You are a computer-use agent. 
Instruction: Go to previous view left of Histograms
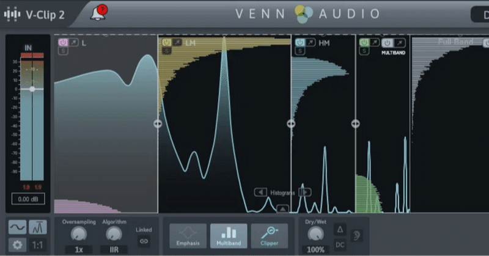tap(260, 192)
